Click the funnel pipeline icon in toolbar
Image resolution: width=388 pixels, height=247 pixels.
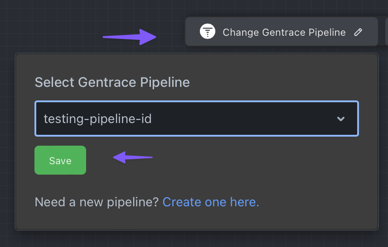(208, 32)
